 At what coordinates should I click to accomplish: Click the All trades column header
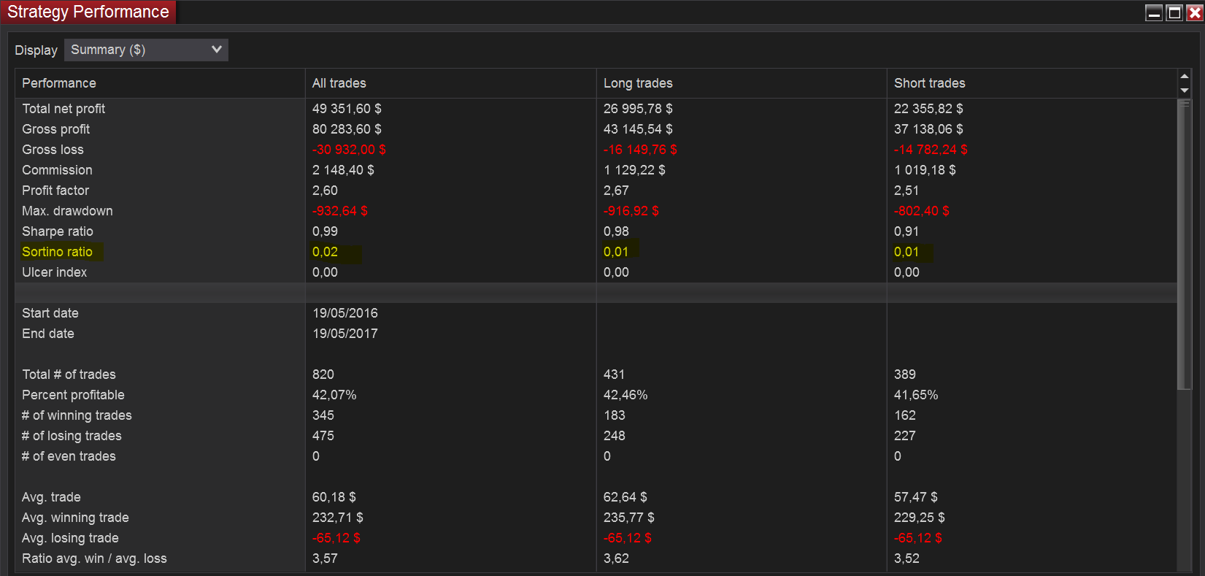[339, 83]
